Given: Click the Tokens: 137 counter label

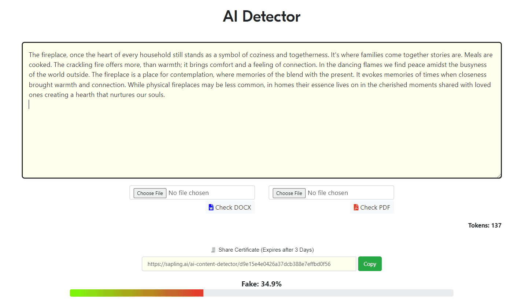Looking at the screenshot, I should click(485, 225).
